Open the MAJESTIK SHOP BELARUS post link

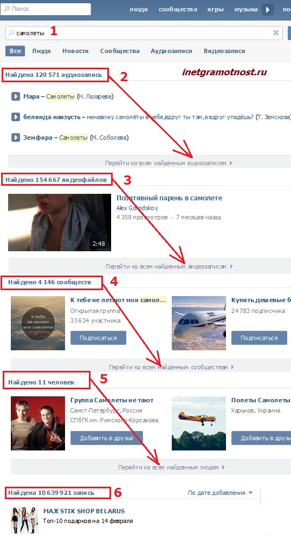coord(84,511)
